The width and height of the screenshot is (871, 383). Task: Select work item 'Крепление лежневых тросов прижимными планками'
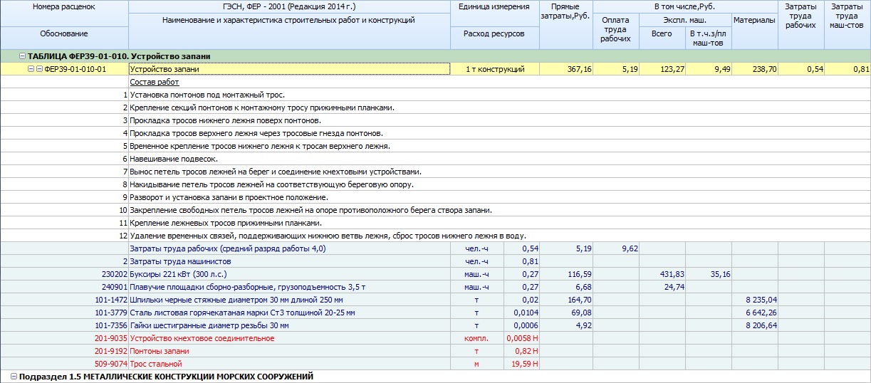226,223
